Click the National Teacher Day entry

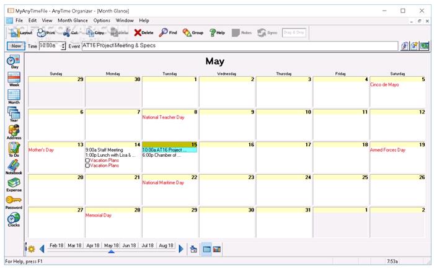coord(163,117)
